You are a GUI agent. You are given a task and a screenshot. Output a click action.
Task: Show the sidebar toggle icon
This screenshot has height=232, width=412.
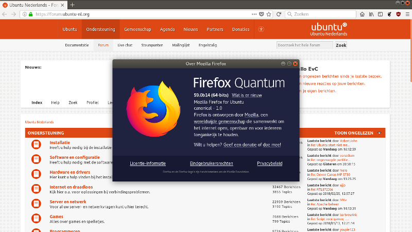[x=380, y=14]
